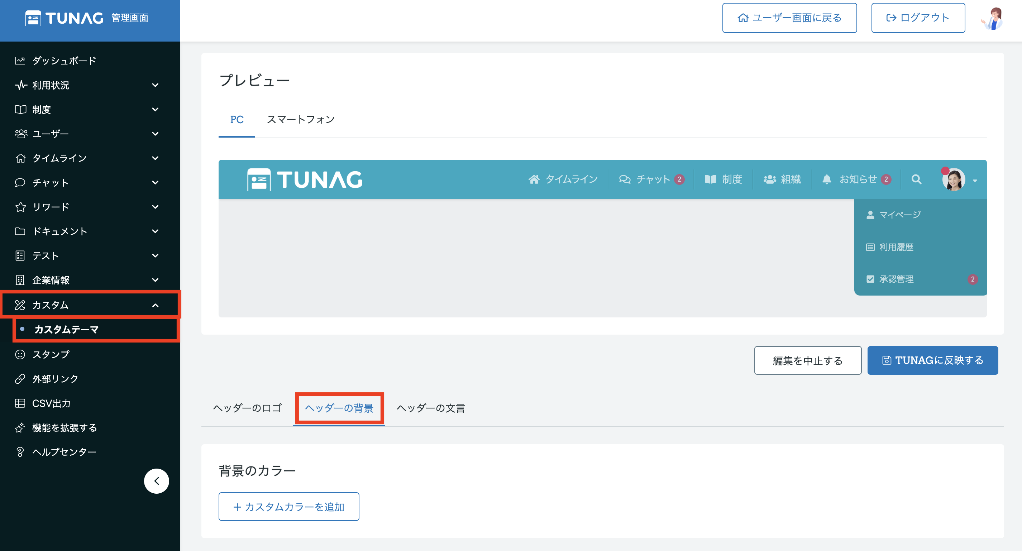This screenshot has height=551, width=1022.
Task: Click ユーザー画面に戻る button
Action: [x=789, y=18]
